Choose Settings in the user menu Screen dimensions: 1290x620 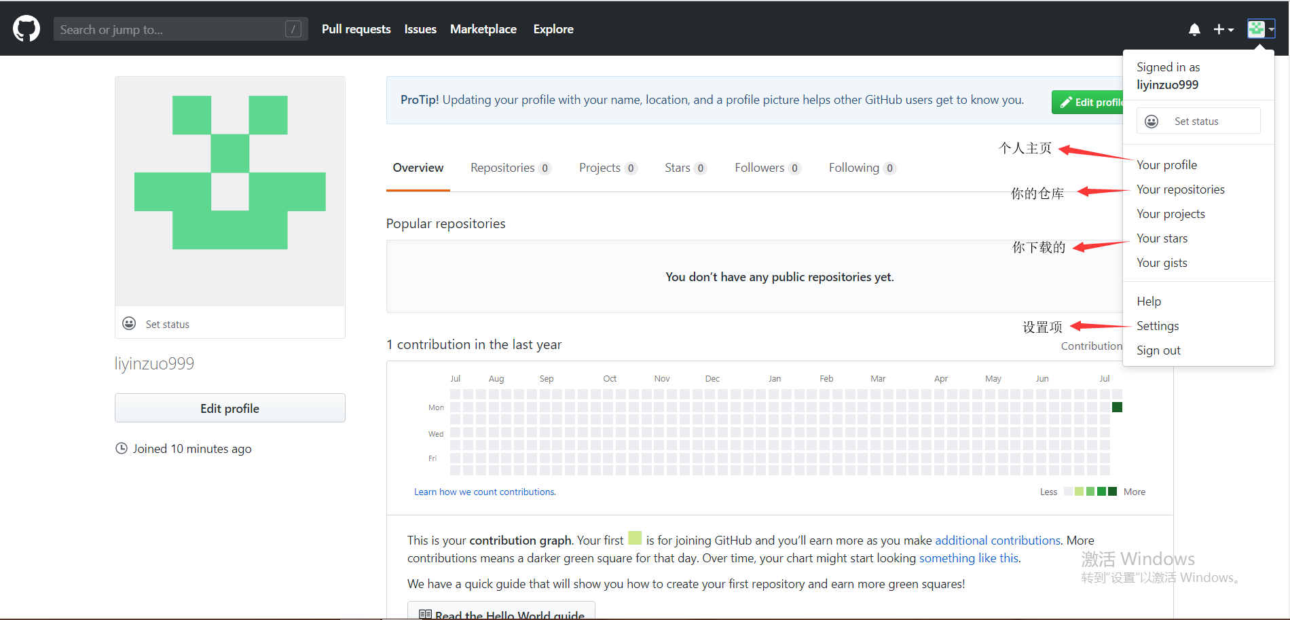pos(1158,326)
